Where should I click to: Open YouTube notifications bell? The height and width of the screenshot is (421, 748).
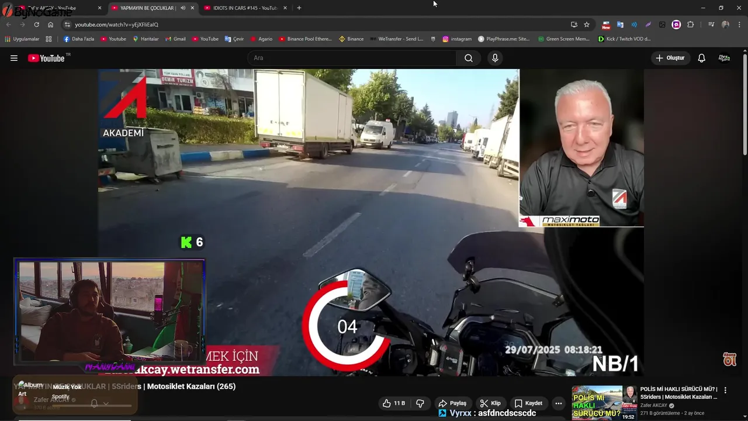pyautogui.click(x=702, y=58)
